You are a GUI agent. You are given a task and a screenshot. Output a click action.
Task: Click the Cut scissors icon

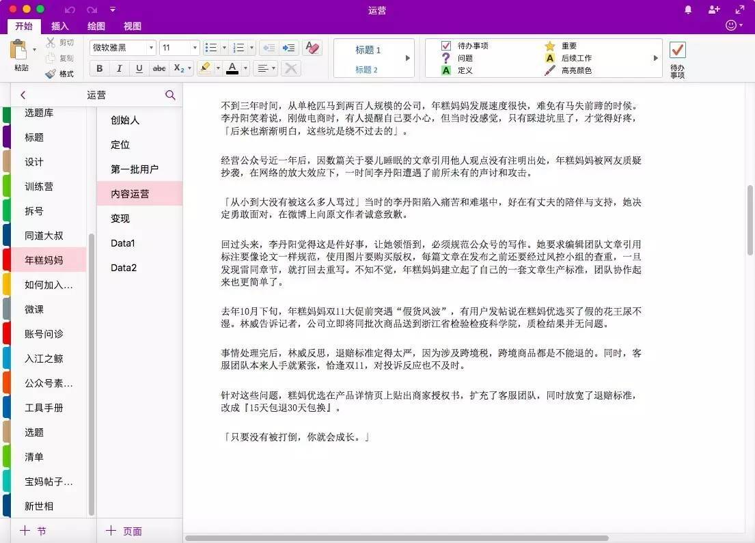pos(51,42)
